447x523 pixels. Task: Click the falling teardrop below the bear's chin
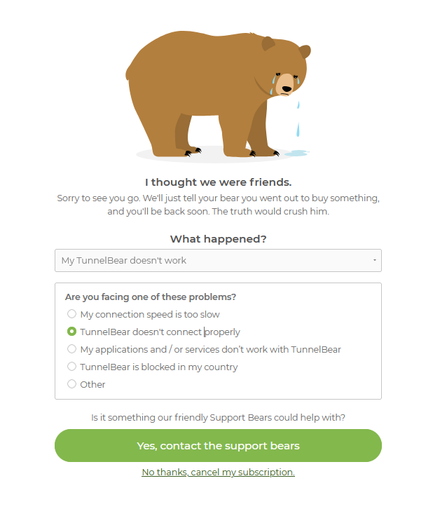tap(298, 130)
